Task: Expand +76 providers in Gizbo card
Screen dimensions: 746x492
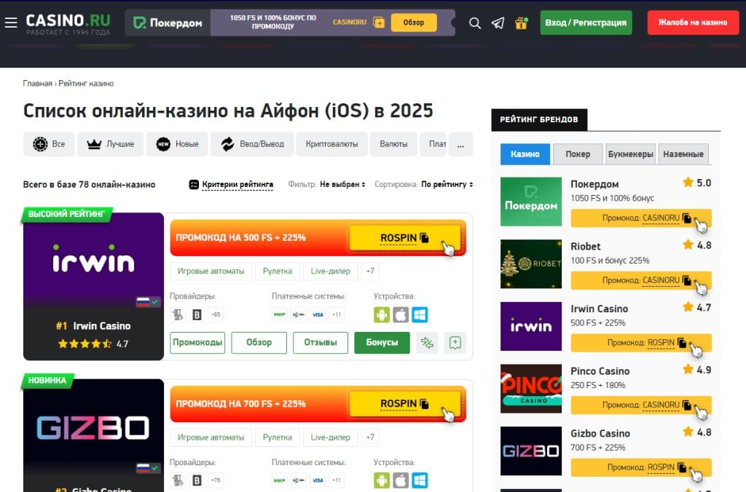Action: click(x=216, y=480)
